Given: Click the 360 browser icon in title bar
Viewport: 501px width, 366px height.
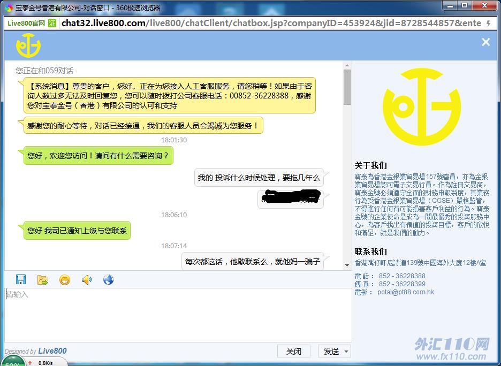Looking at the screenshot, I should 9,7.
